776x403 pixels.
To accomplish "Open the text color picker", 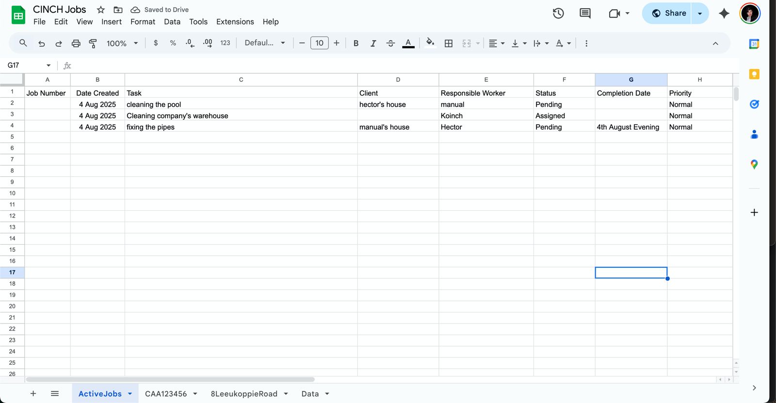I will (408, 43).
